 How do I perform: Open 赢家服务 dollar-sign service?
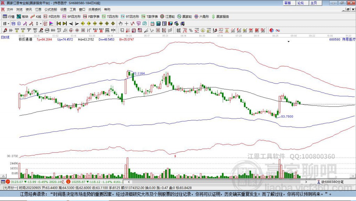(220, 17)
